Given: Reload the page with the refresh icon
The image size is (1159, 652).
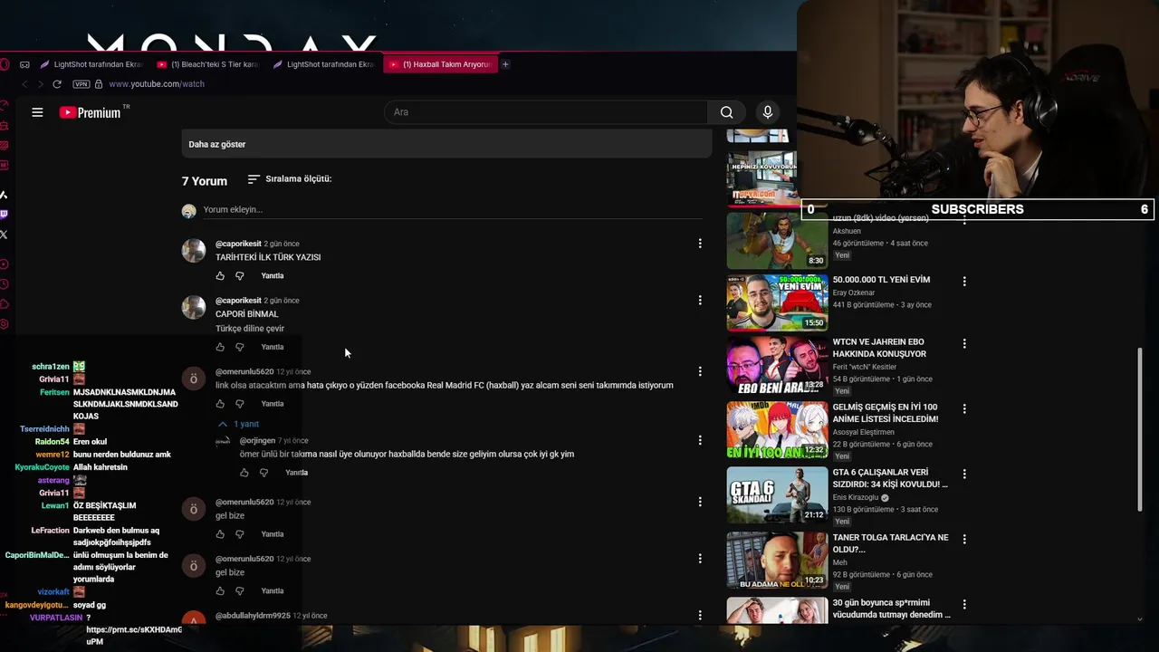Looking at the screenshot, I should coord(56,84).
